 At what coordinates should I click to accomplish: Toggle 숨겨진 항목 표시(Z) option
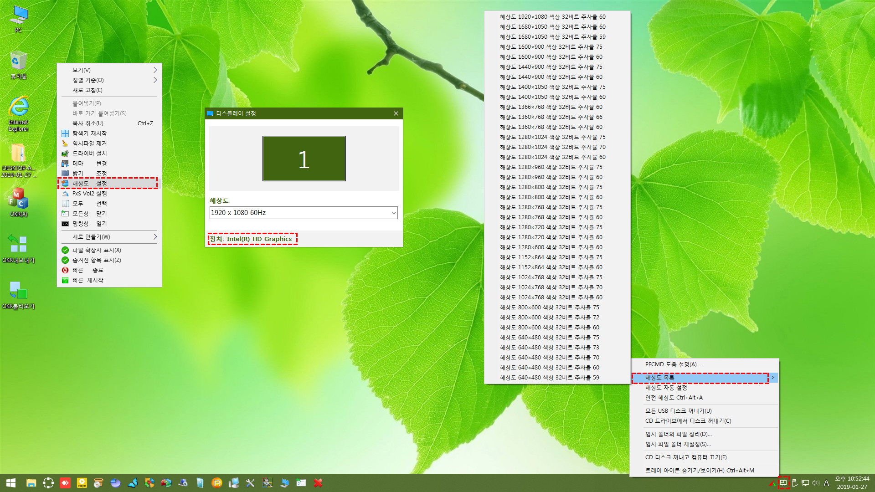(109, 260)
